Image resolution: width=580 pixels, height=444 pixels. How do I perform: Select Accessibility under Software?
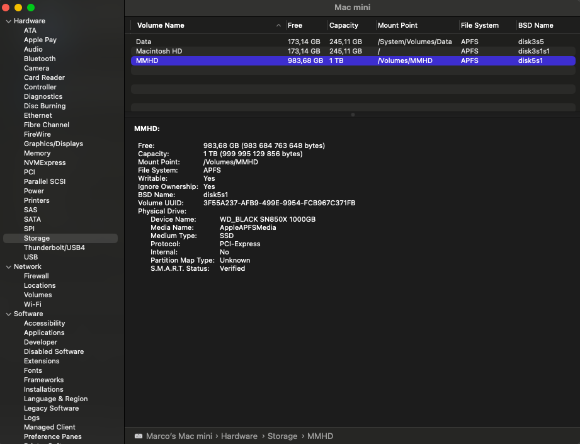click(x=44, y=323)
